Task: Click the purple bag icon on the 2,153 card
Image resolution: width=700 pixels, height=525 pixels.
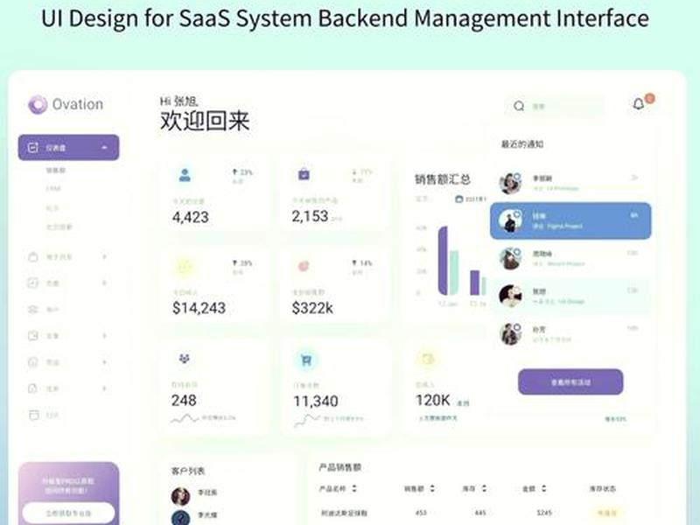Action: click(x=304, y=174)
